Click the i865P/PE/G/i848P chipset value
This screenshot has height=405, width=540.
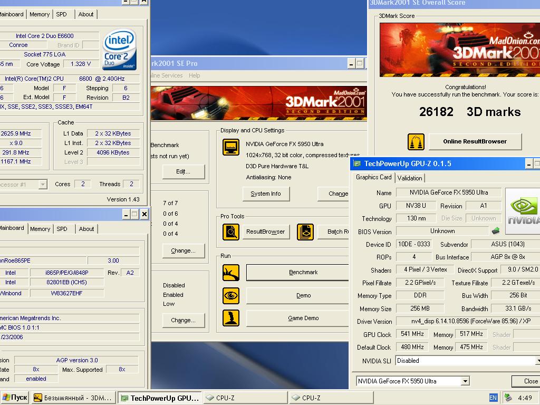(67, 273)
